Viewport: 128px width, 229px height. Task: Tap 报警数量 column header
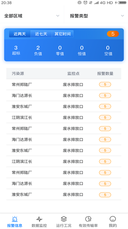click(x=105, y=74)
